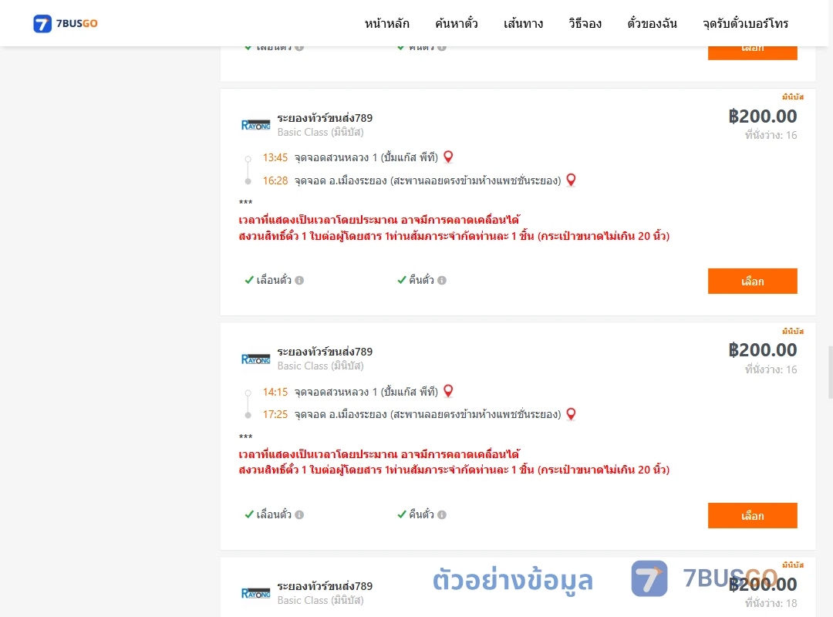Click Basic Class (มินิบัส) in 14:15 card
The width and height of the screenshot is (833, 617).
pyautogui.click(x=320, y=366)
